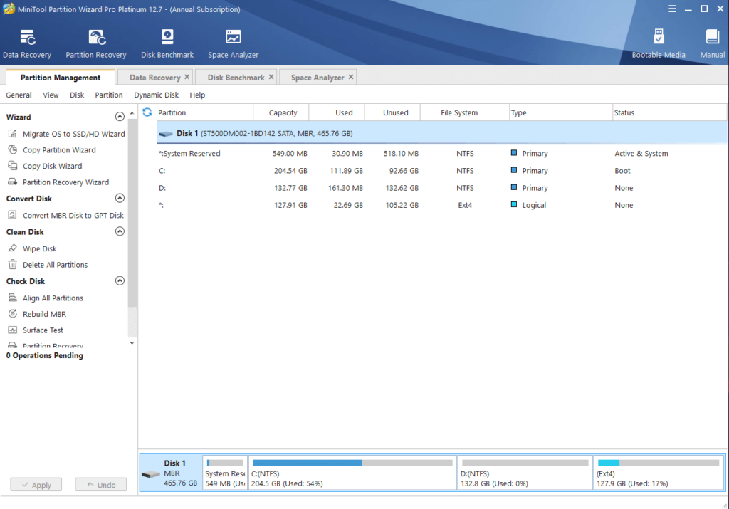Click the Align All Partitions icon
The width and height of the screenshot is (729, 509).
coord(13,298)
